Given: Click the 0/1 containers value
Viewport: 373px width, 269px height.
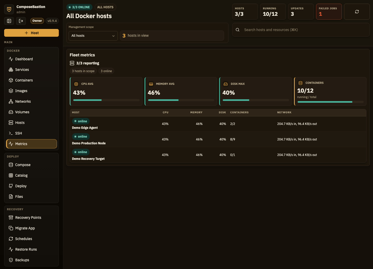Looking at the screenshot, I should [233, 155].
